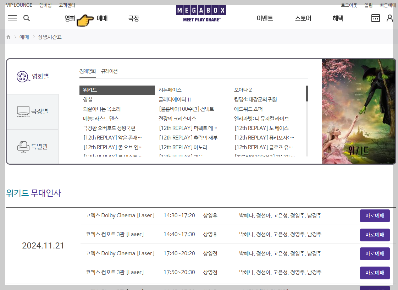Book the 17:50~20:30 컴포트 3관 showing
The width and height of the screenshot is (398, 290).
pos(375,273)
